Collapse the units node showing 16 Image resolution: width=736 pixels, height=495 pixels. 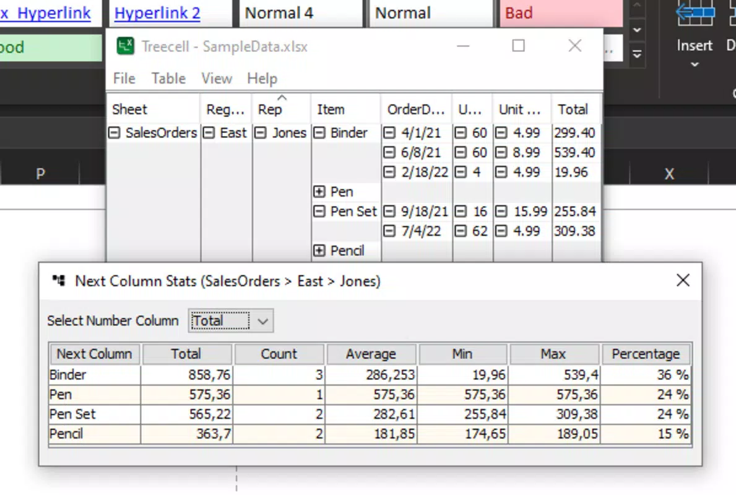pyautogui.click(x=461, y=211)
